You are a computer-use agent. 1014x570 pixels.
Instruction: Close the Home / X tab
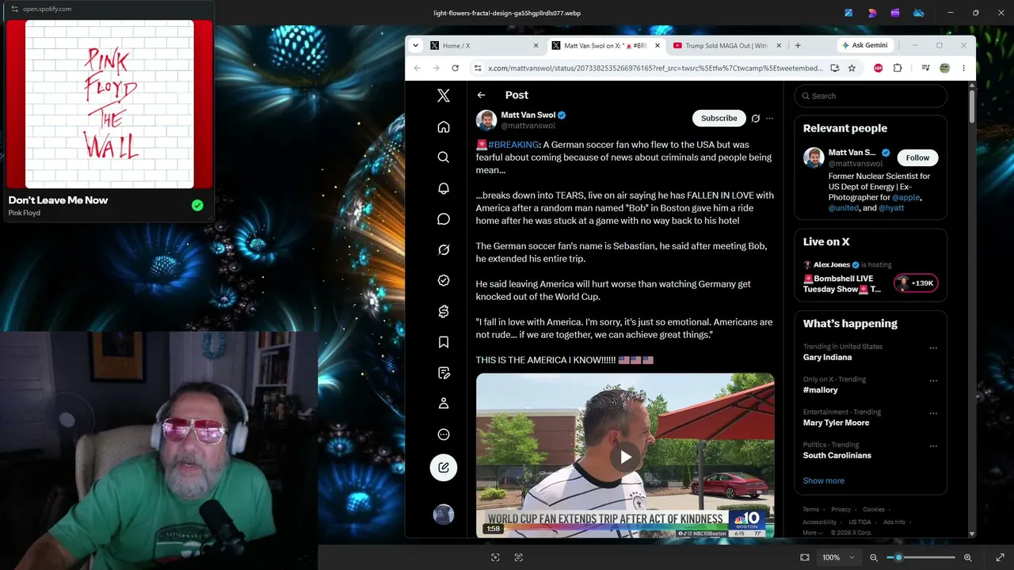(536, 46)
